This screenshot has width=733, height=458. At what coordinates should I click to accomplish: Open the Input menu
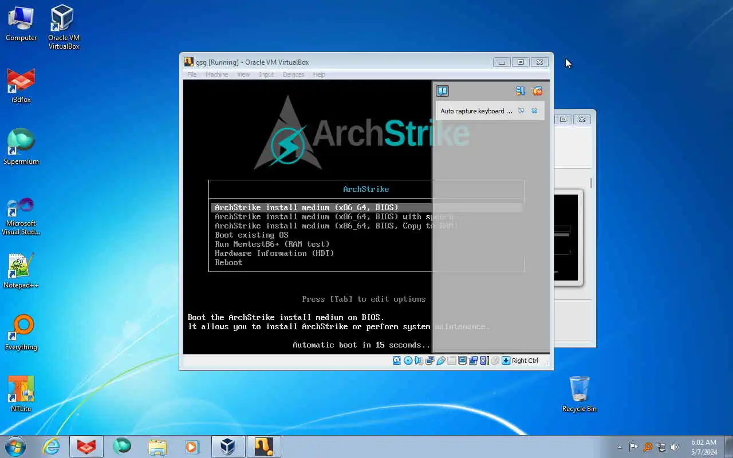pyautogui.click(x=266, y=74)
